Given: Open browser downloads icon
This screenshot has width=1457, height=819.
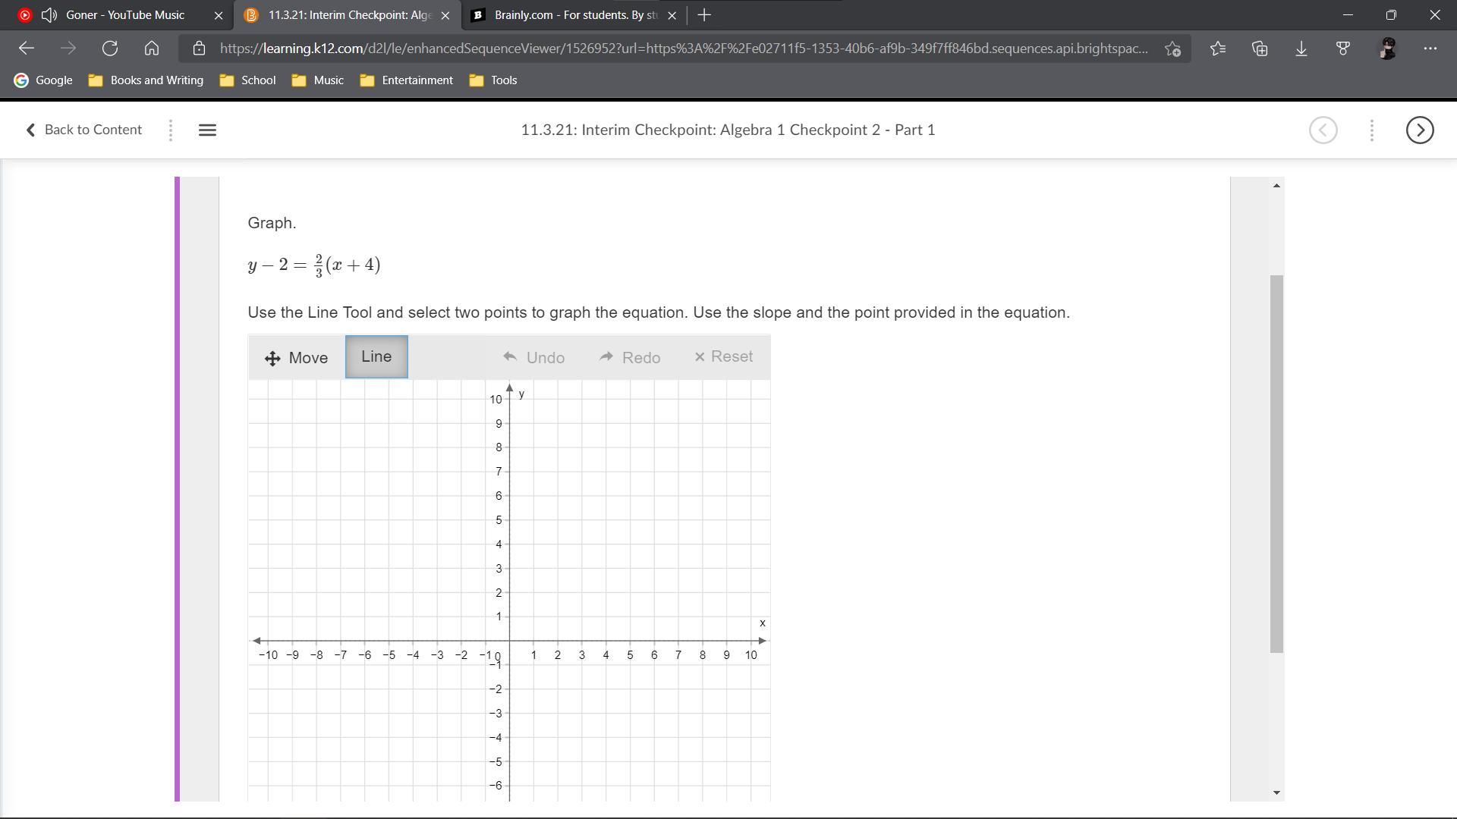Looking at the screenshot, I should 1301,49.
